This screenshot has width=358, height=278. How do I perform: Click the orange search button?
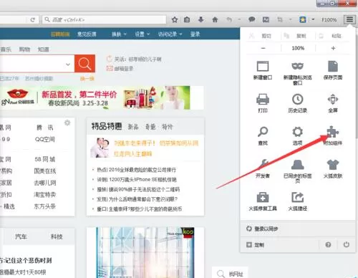(x=84, y=63)
